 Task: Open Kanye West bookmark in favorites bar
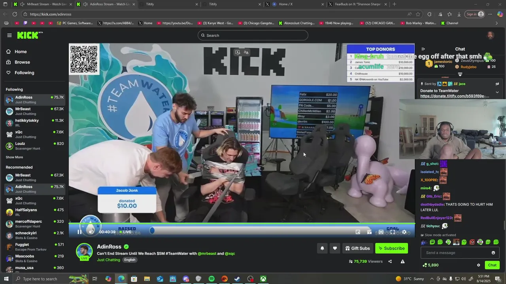pos(215,23)
